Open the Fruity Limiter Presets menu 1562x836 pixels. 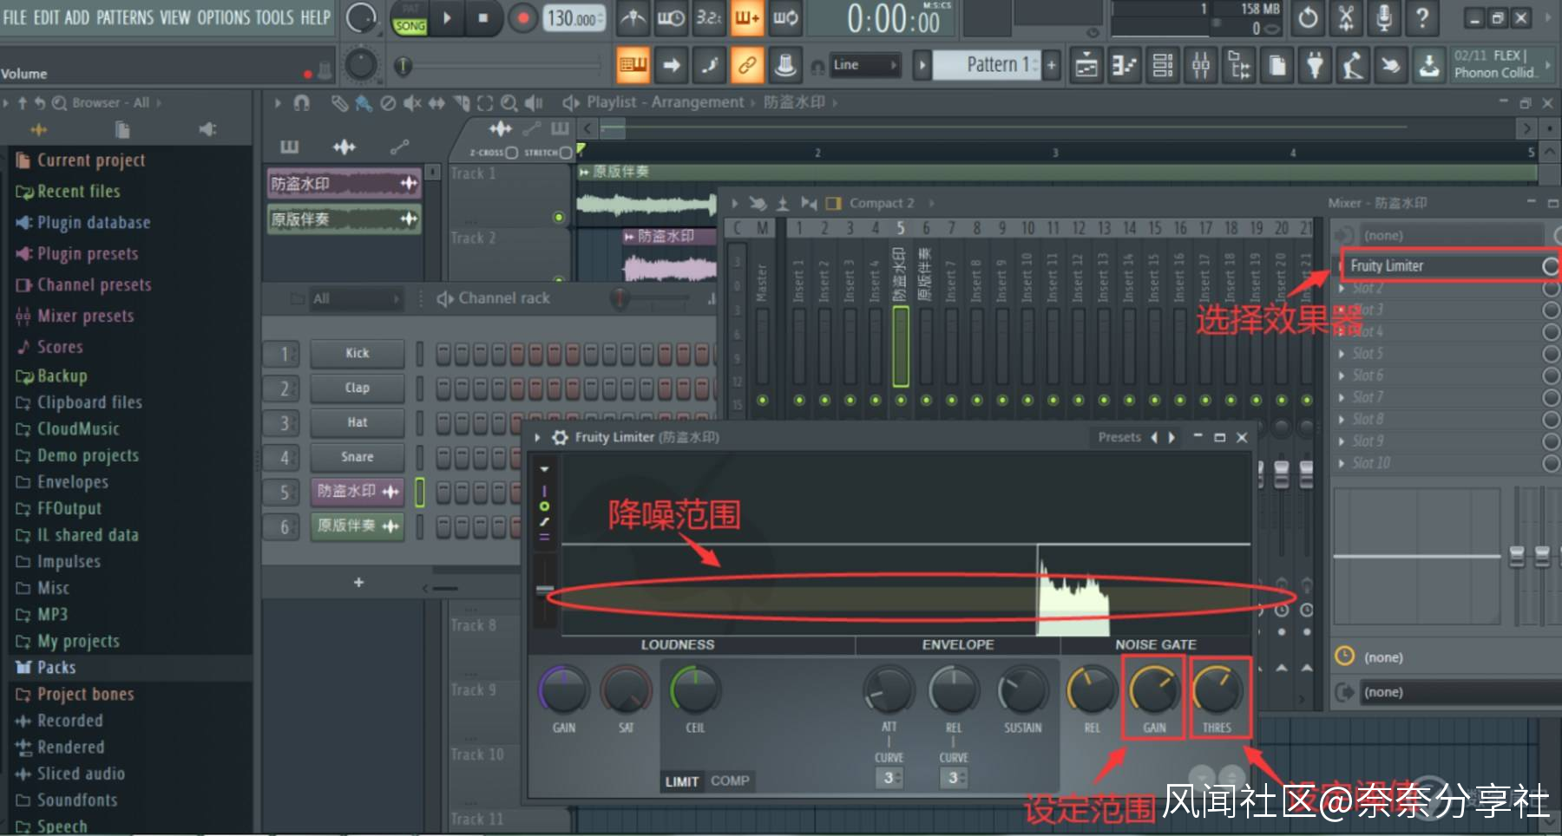pyautogui.click(x=1119, y=438)
